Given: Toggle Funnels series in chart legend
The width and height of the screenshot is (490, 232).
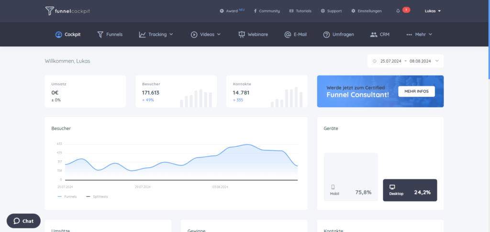Looking at the screenshot, I should pyautogui.click(x=67, y=197).
